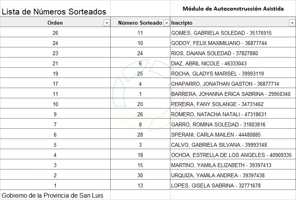This screenshot has width=296, height=200.
Task: Click the Módulo de Autoconstrucción Asistida heading
Action: (233, 9)
